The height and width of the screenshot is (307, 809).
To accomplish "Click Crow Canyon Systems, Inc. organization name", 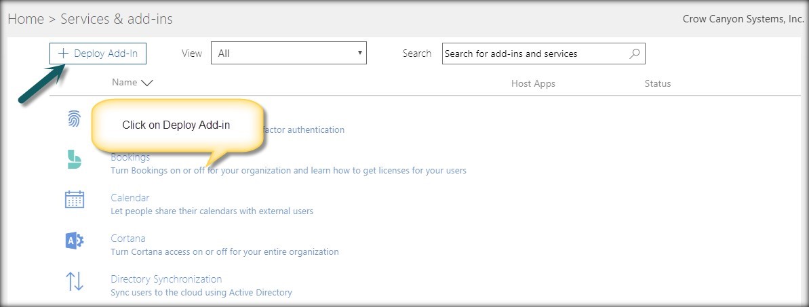I will click(x=743, y=19).
